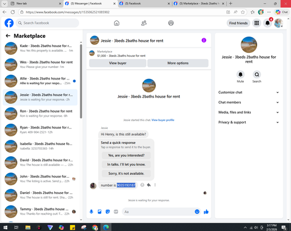The width and height of the screenshot is (291, 231).
Task: Click the View buyer button
Action: click(x=118, y=63)
